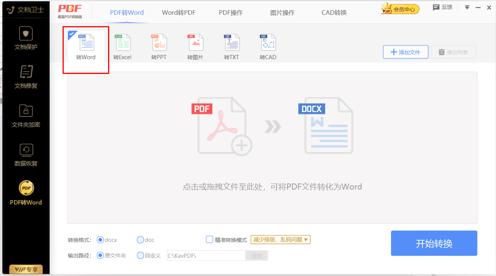Select 自定义 output path radio button
Viewport: 496px width, 276px height.
pos(140,256)
